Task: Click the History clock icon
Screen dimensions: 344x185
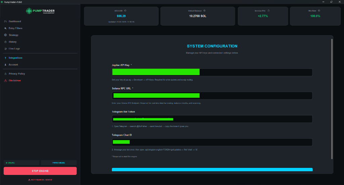Action: pyautogui.click(x=5, y=42)
